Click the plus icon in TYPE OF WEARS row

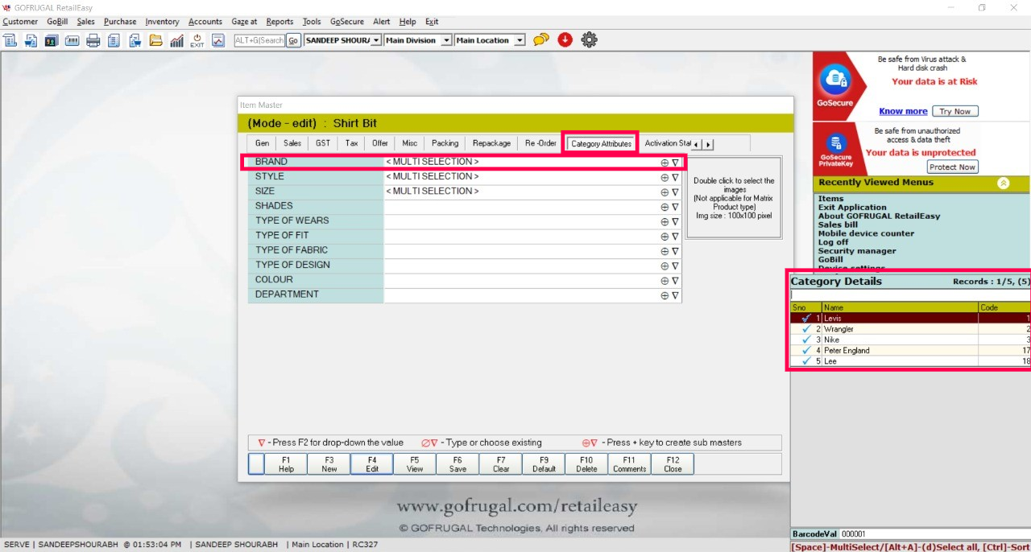pos(665,221)
